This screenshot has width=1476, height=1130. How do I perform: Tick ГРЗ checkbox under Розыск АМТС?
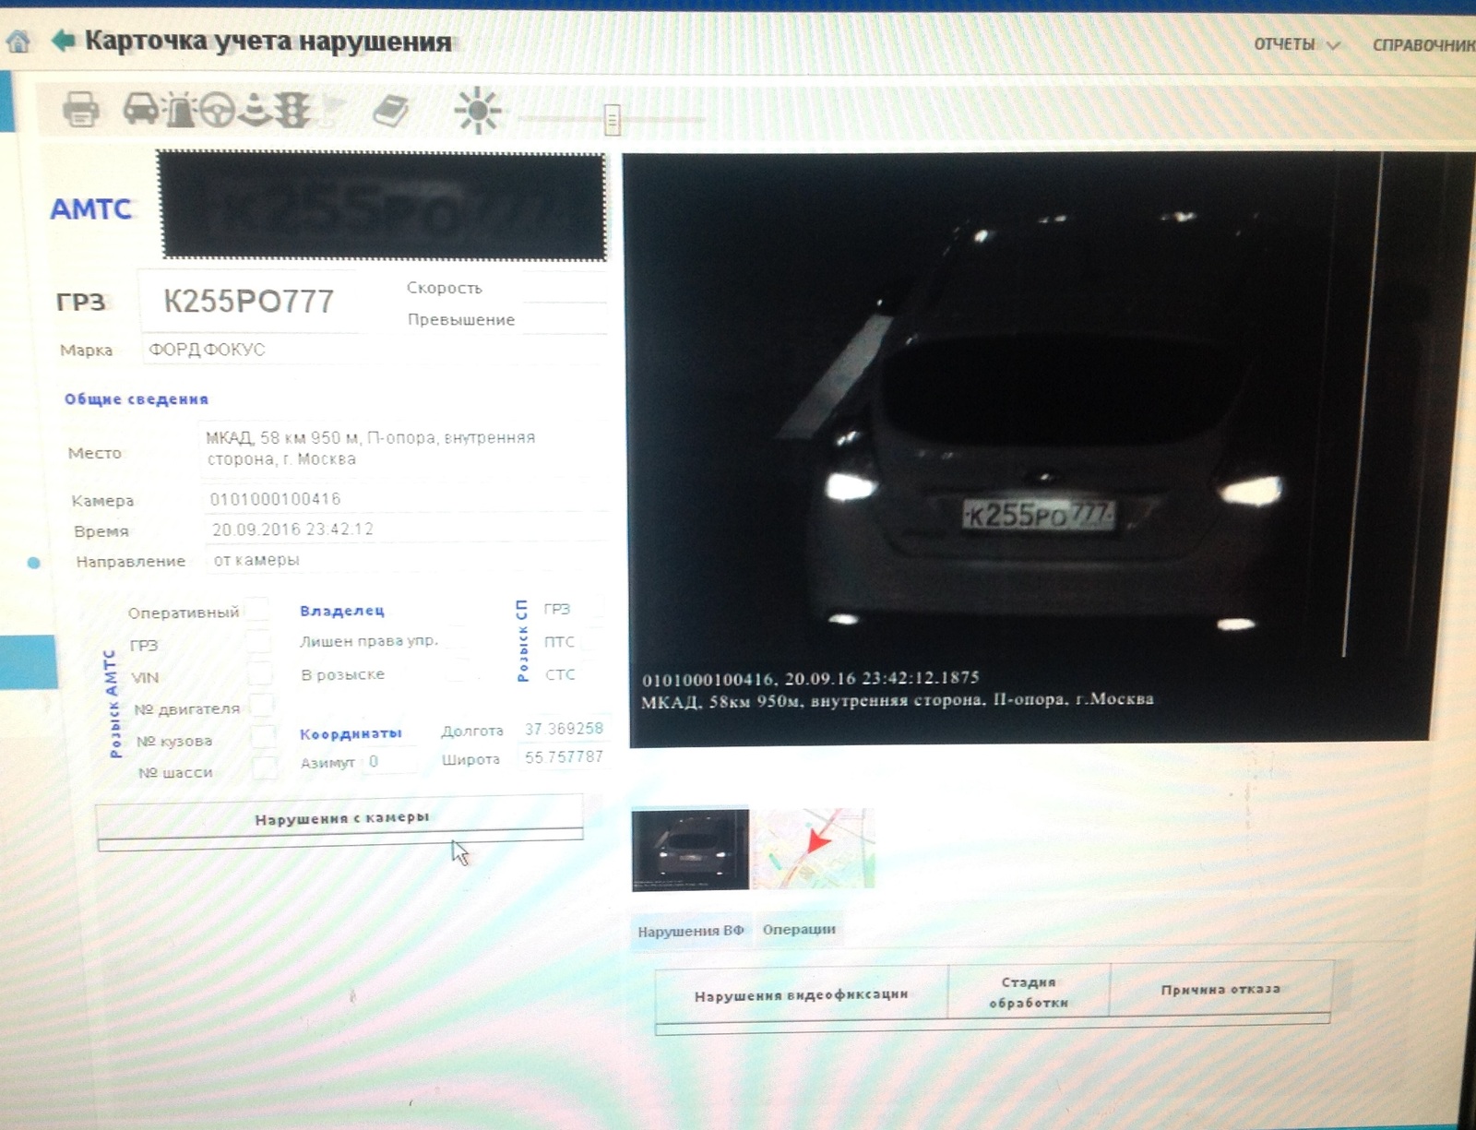point(259,642)
